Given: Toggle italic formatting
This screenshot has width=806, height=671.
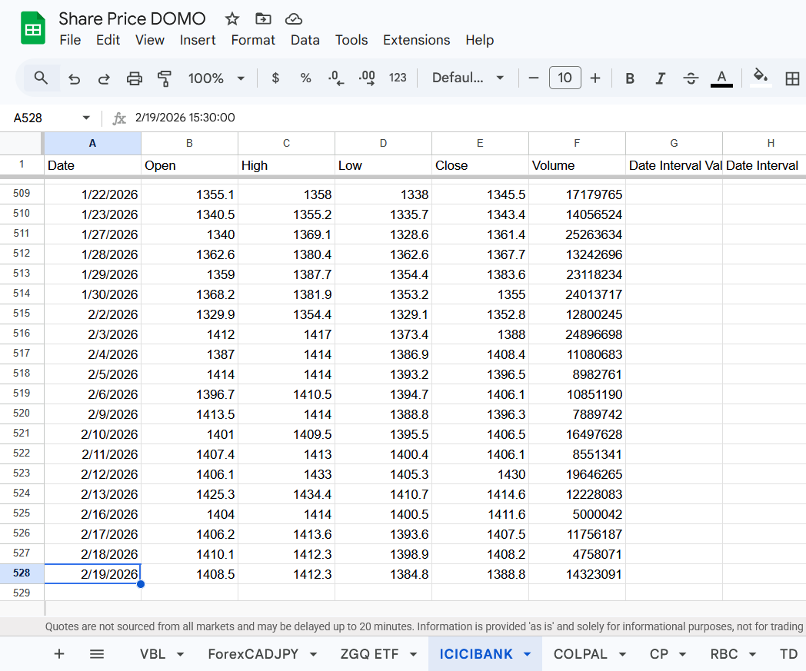Looking at the screenshot, I should click(661, 78).
